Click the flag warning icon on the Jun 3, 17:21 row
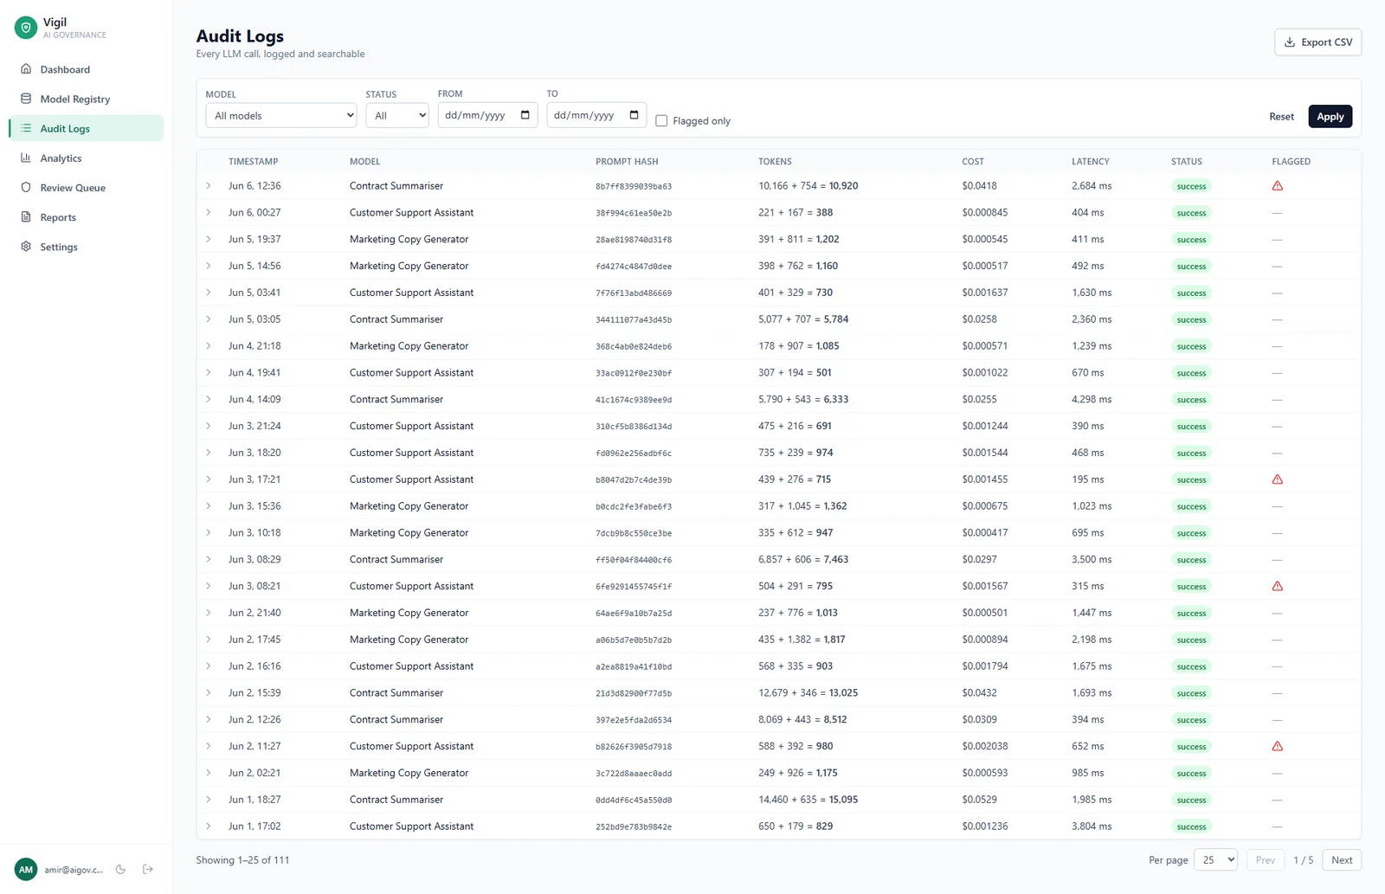This screenshot has width=1385, height=894. coord(1277,479)
